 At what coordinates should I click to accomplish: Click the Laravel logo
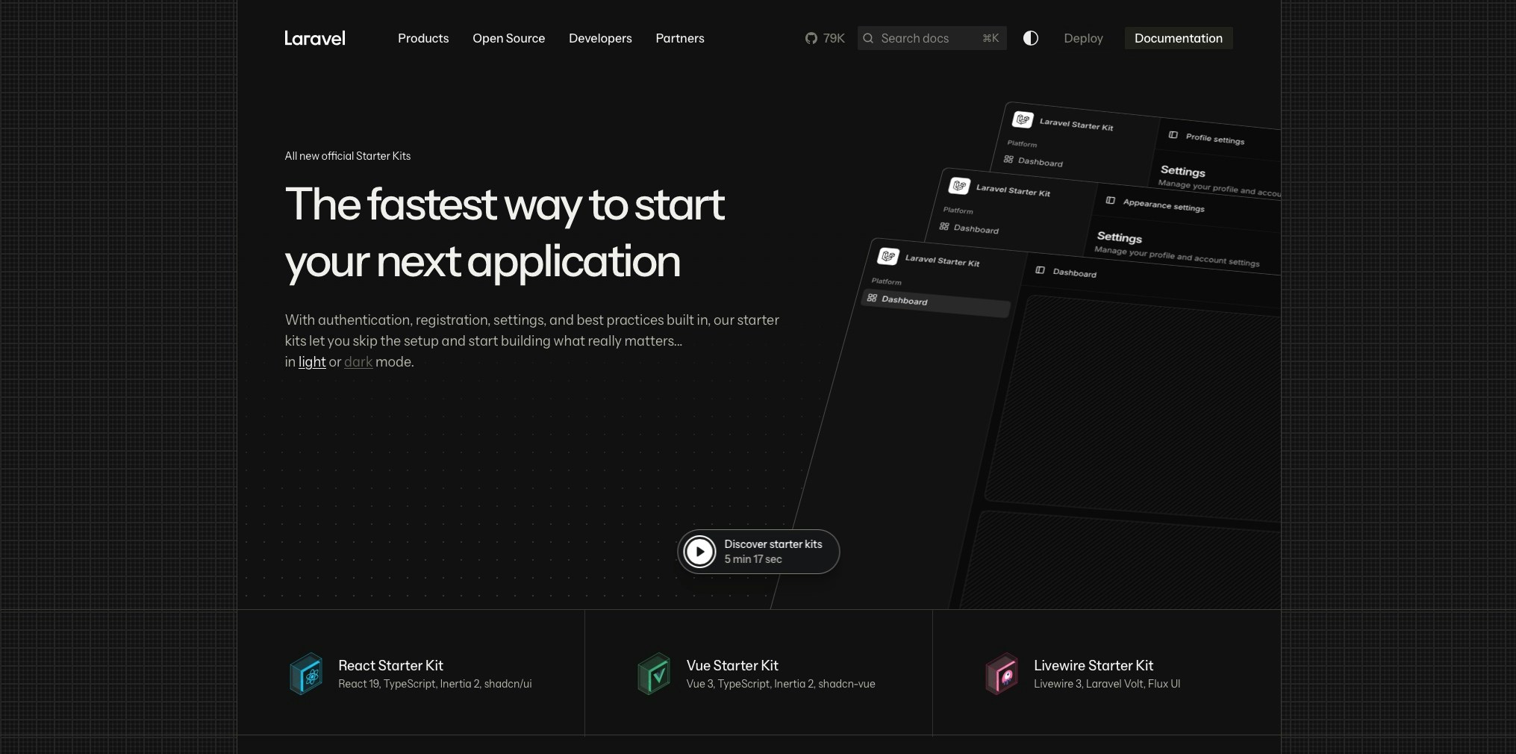pos(314,38)
